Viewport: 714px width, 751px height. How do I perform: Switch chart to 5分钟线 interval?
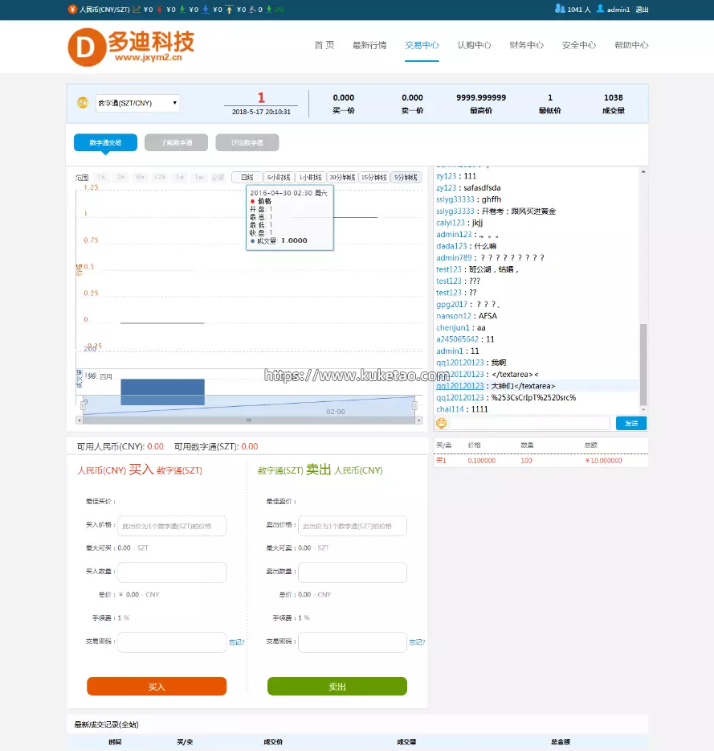pos(406,177)
